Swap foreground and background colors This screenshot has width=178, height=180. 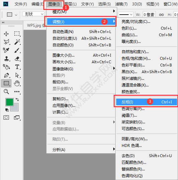[17, 100]
